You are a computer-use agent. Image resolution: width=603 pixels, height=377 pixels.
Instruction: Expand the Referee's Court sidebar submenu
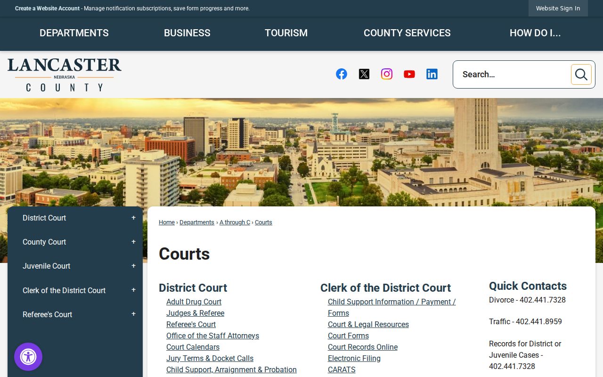coord(133,314)
